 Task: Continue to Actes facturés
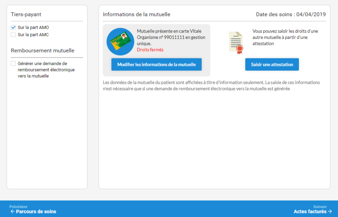click(310, 211)
